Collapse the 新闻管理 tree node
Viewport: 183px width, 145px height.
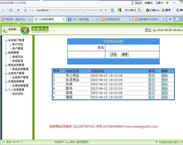[6, 53]
